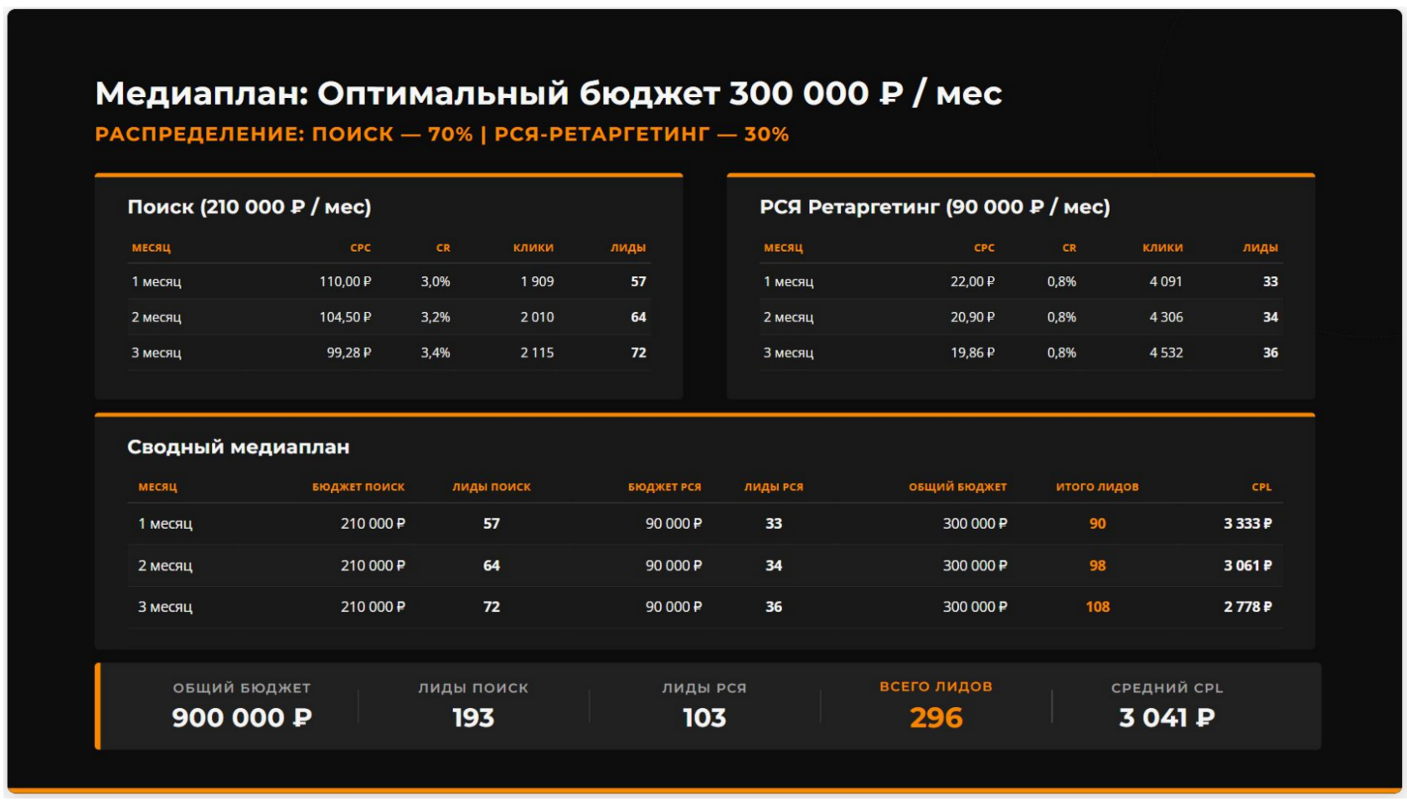Click heading 'РСЯ Ретаргетинг (90 000 ₽ / мес)'

(x=935, y=207)
